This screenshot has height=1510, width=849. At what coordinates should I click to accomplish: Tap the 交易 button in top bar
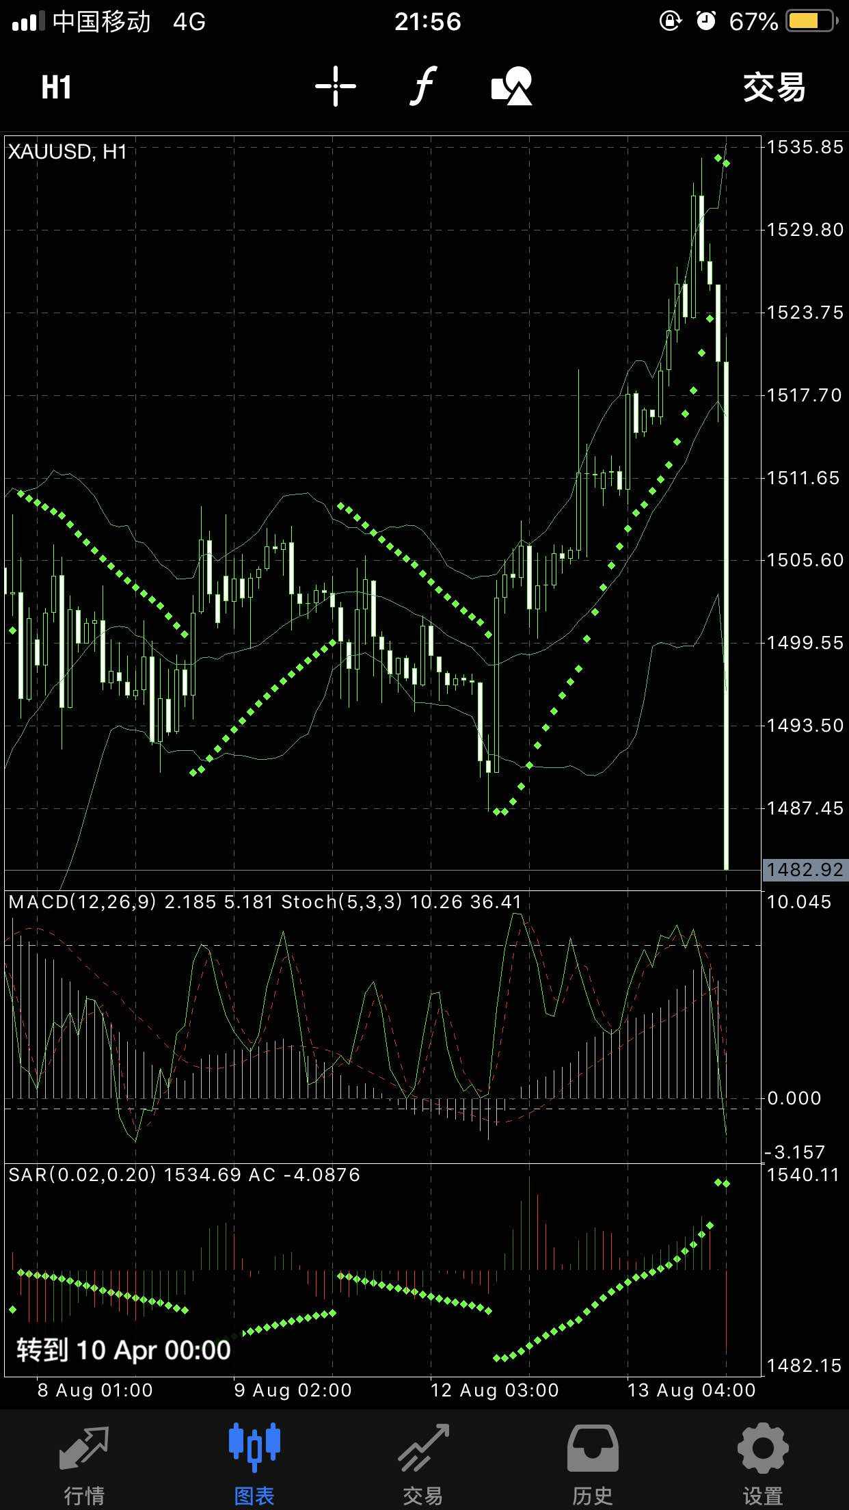tap(774, 88)
